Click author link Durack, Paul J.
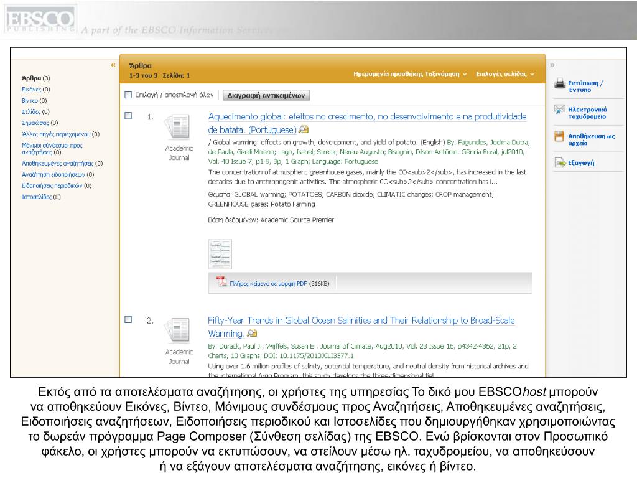 [242, 346]
